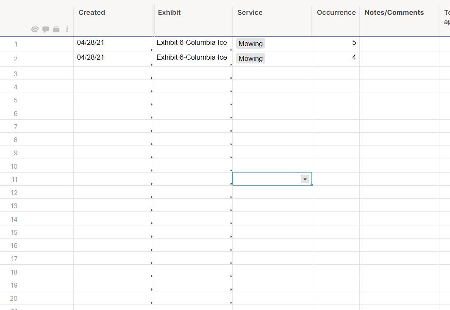Open the comments speech bubble icon
The image size is (450, 310).
(45, 30)
